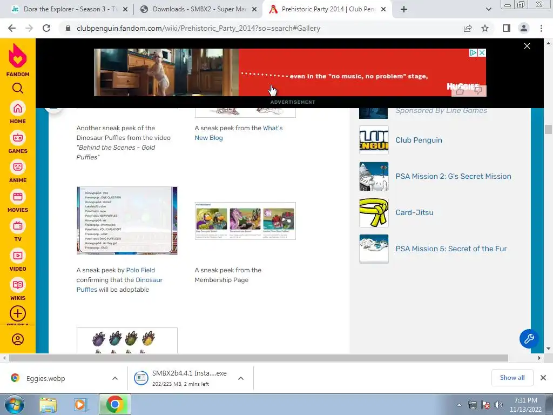Open the tab search dropdown arrow
This screenshot has height=415, width=553.
(x=488, y=9)
